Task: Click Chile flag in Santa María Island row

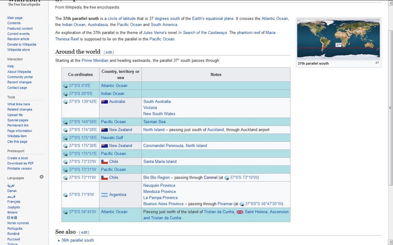Action: 104,162
